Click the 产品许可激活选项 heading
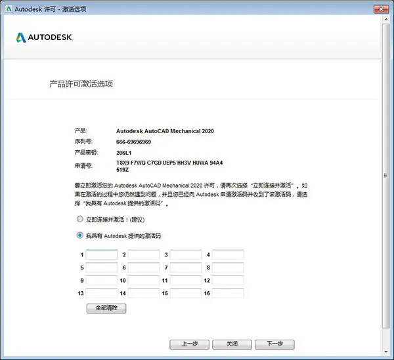The height and width of the screenshot is (360, 394). coord(81,84)
